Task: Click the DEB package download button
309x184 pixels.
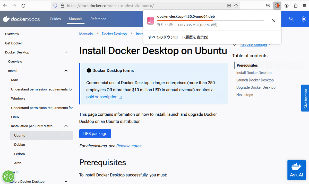Action: [95, 134]
